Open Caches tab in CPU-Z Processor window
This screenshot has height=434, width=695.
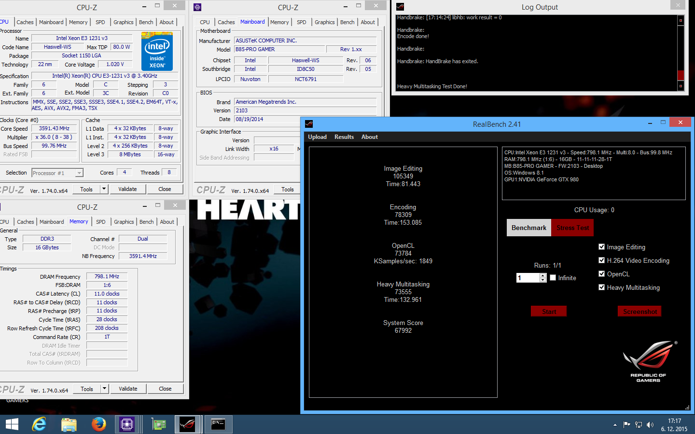pos(25,22)
